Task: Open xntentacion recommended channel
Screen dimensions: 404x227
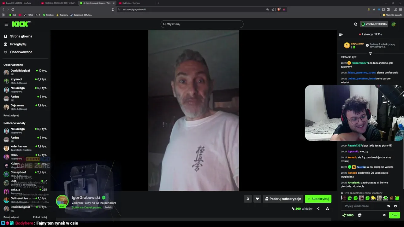Action: point(25,148)
